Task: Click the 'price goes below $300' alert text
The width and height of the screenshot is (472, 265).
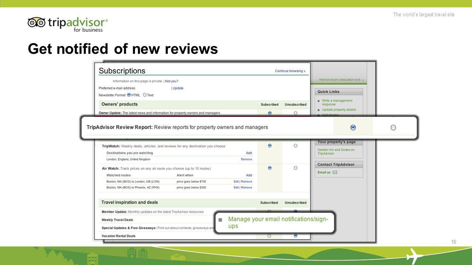Action: pos(191,188)
